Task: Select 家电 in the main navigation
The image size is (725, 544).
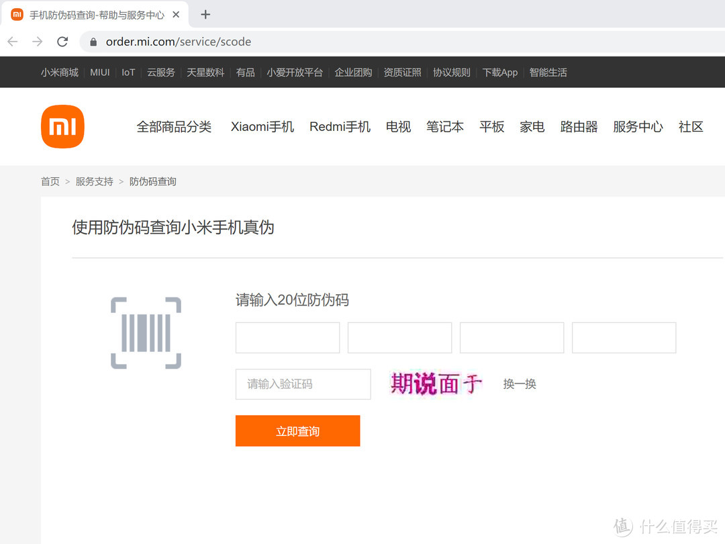Action: click(532, 127)
